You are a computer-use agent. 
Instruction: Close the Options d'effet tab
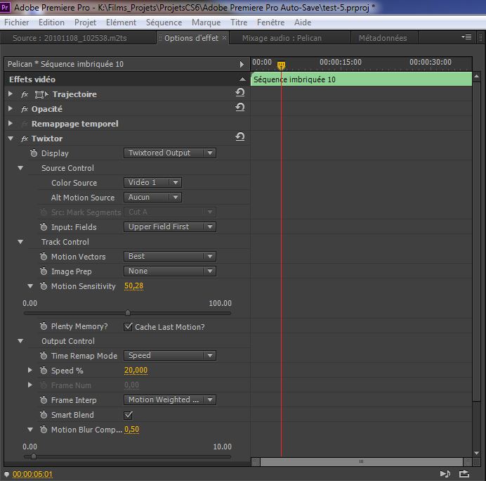[x=225, y=37]
